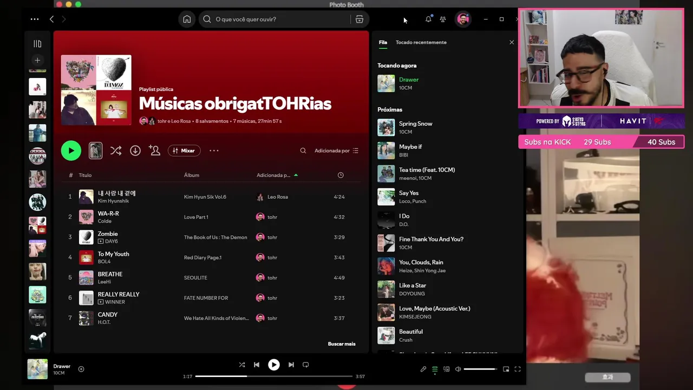Toggle shuffle in player bar
This screenshot has height=390, width=693.
[242, 365]
